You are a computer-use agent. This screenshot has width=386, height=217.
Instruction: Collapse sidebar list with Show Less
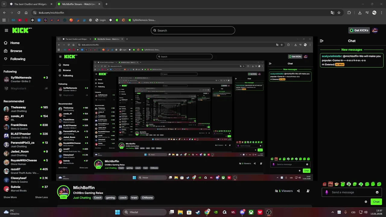pos(42,197)
